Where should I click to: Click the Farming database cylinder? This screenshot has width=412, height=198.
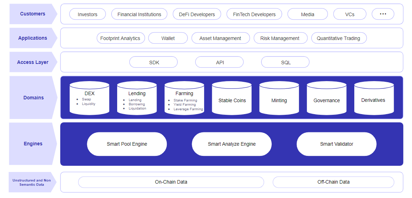pos(184,98)
